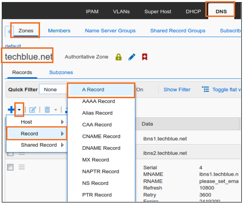The width and height of the screenshot is (243, 204).
Task: Click the blue pencil edit zone icon
Action: (x=132, y=57)
